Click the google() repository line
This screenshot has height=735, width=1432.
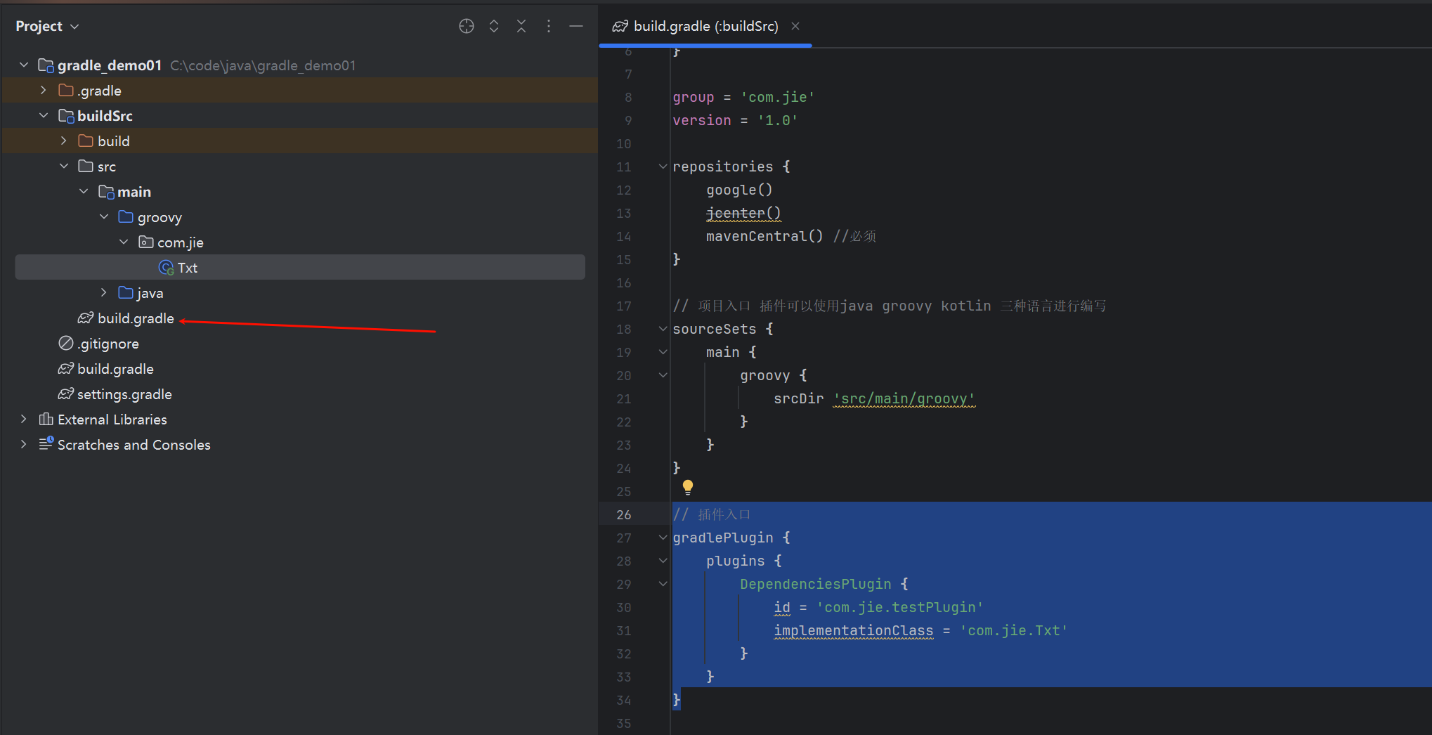pos(739,190)
